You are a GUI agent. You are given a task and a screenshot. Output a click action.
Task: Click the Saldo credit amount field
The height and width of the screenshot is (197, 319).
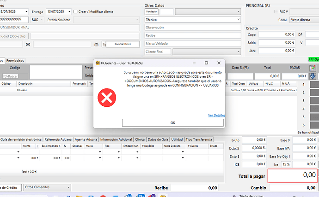[277, 43]
